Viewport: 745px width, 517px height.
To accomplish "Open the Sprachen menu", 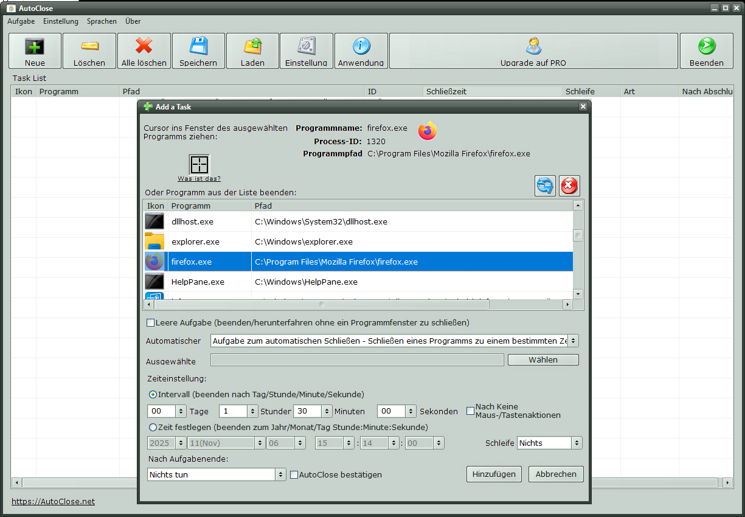I will click(102, 21).
